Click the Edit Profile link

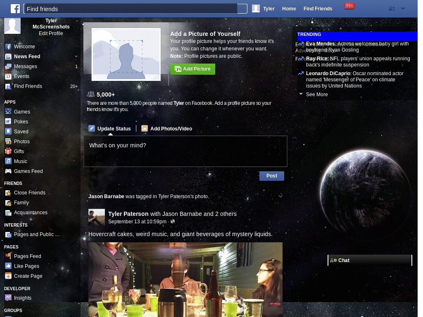click(51, 33)
